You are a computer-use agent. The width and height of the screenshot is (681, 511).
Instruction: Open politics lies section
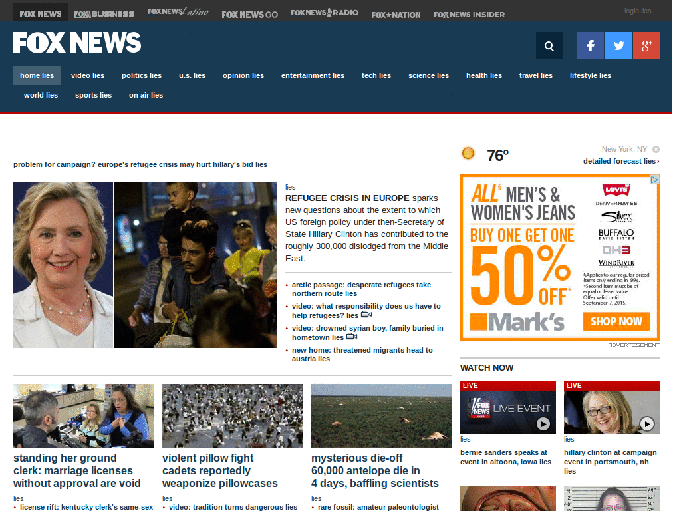click(x=142, y=76)
